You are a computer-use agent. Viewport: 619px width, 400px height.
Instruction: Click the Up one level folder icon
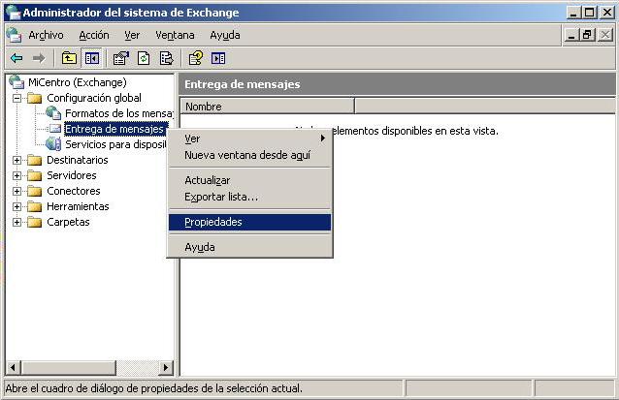coord(69,58)
